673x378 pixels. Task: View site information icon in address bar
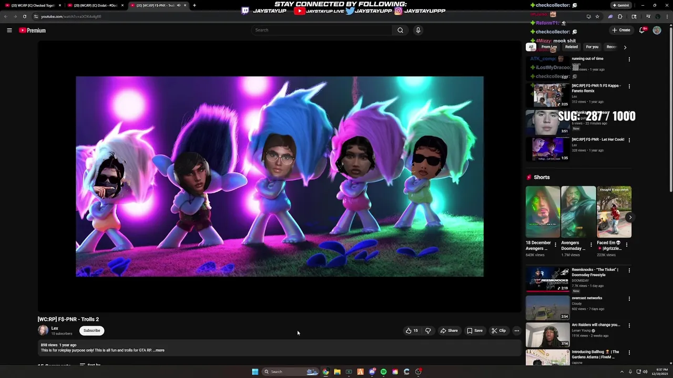36,16
